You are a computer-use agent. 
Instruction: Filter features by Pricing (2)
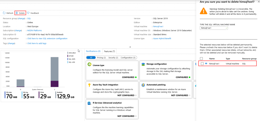[101, 58]
